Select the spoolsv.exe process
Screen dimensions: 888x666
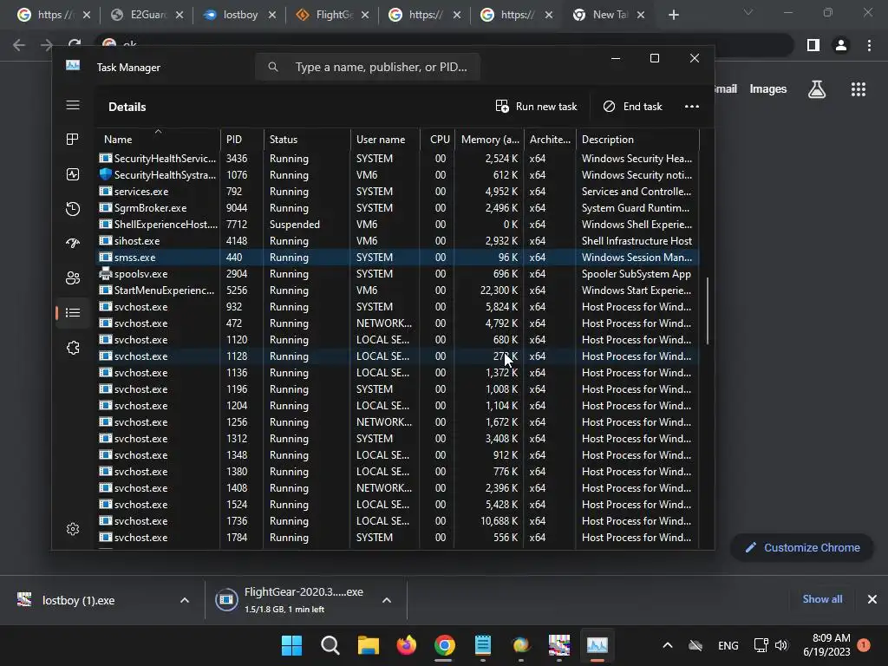coord(398,273)
